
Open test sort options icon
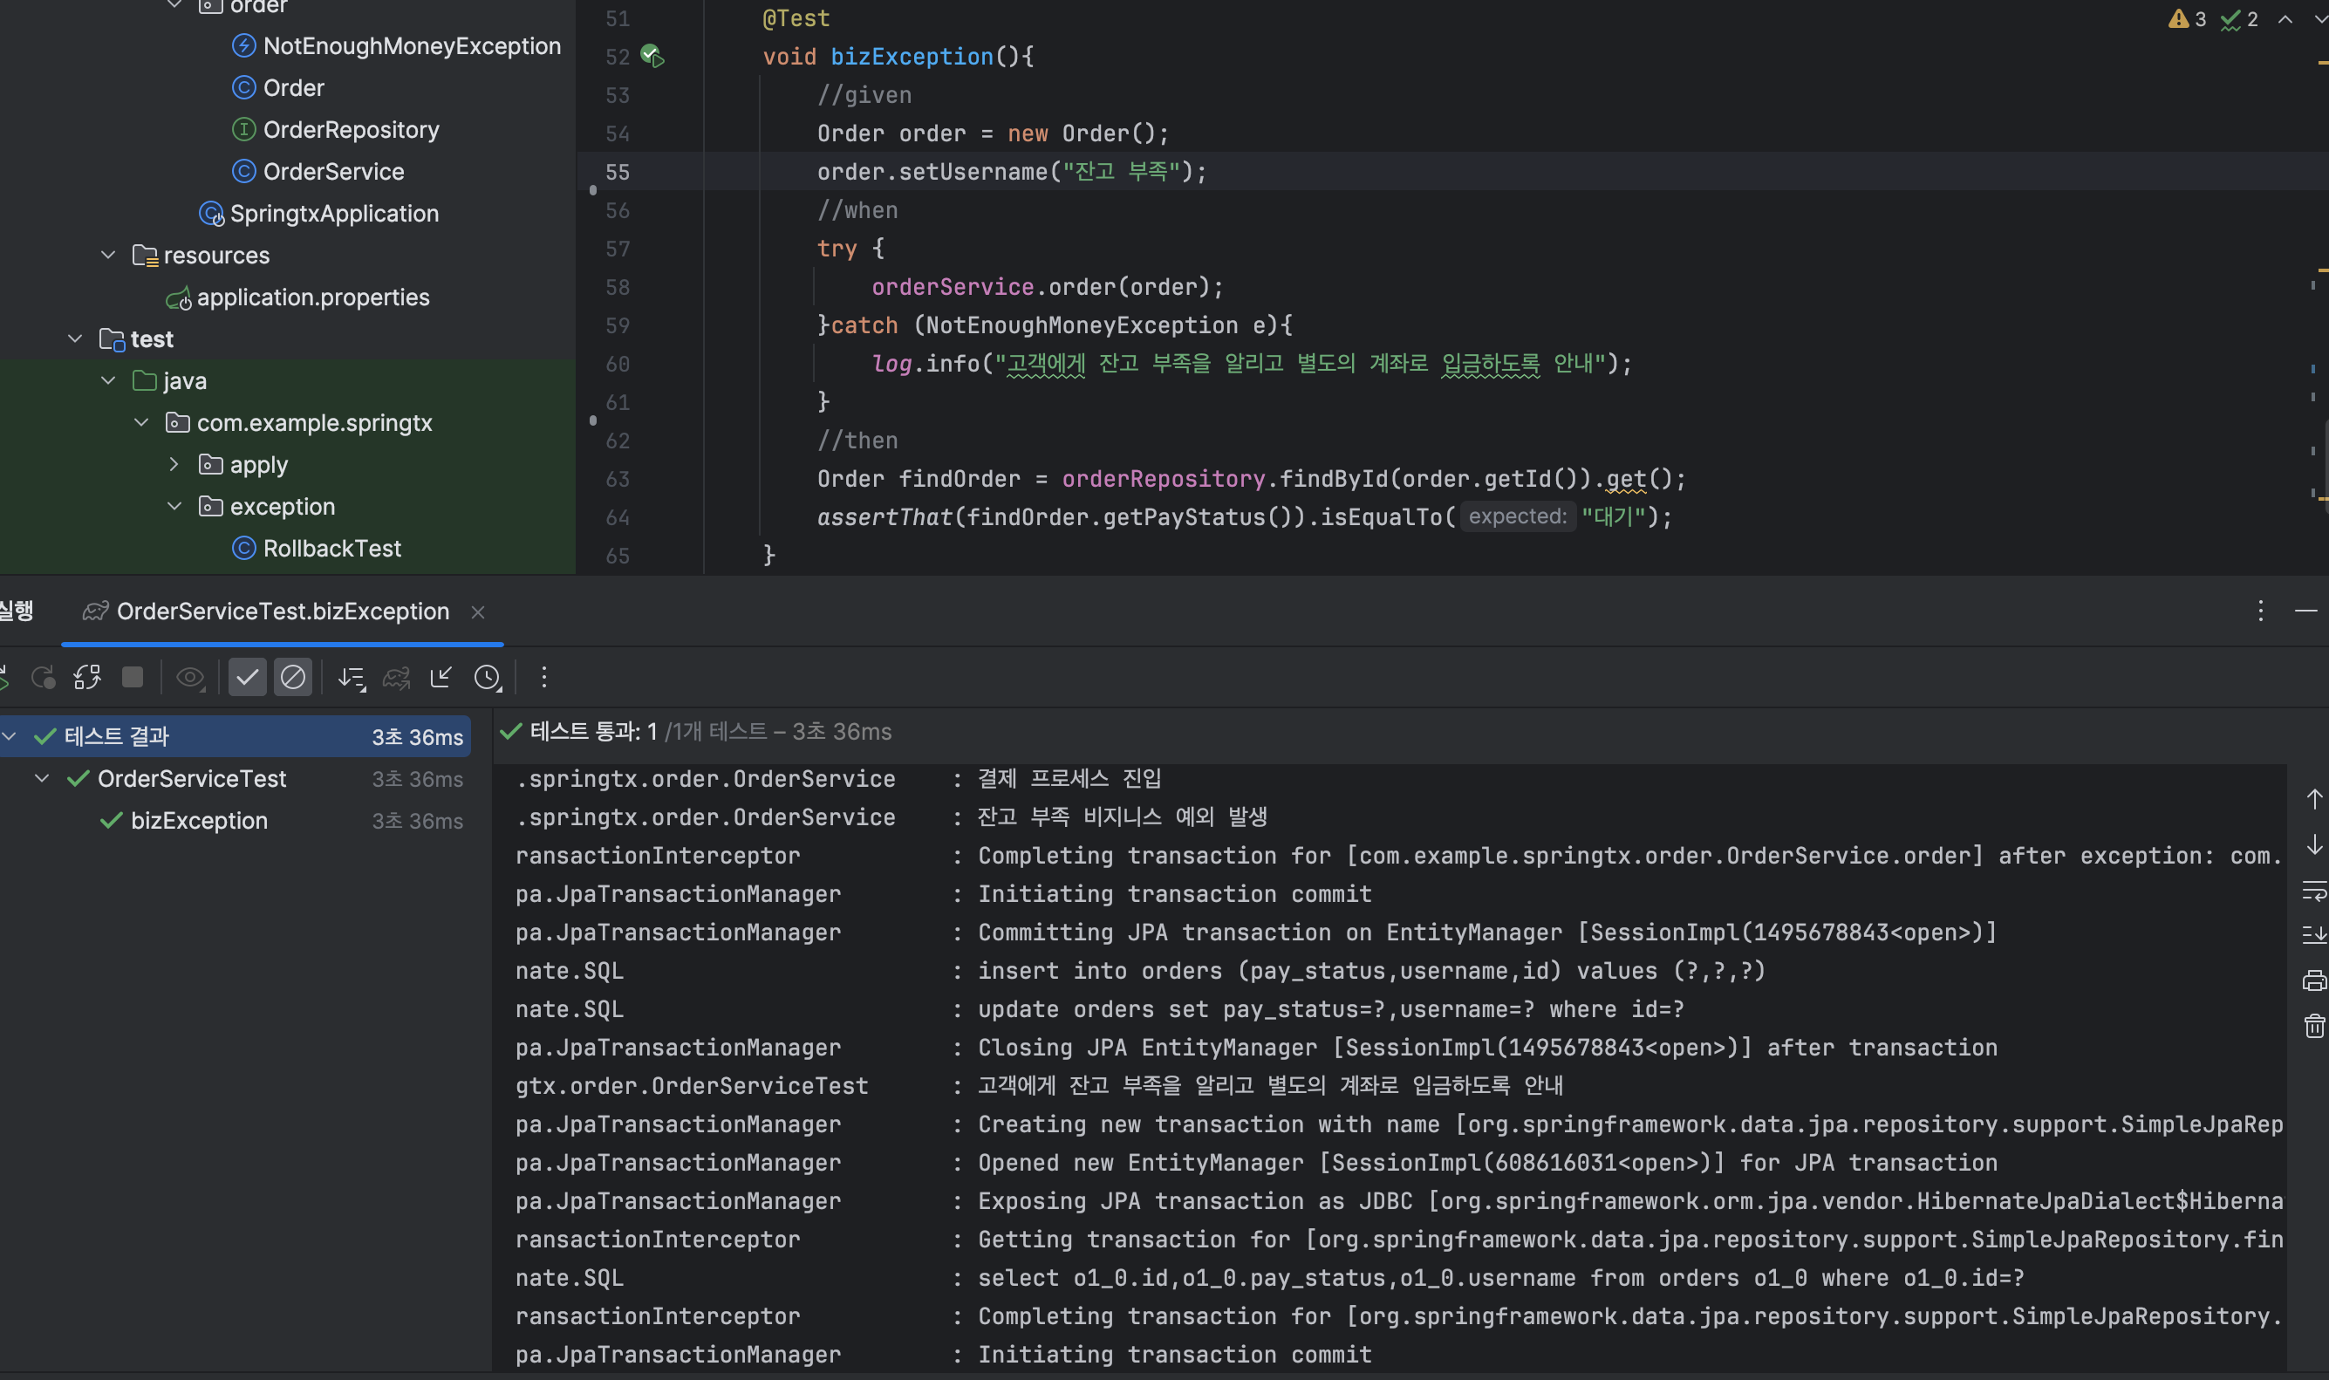pos(352,677)
